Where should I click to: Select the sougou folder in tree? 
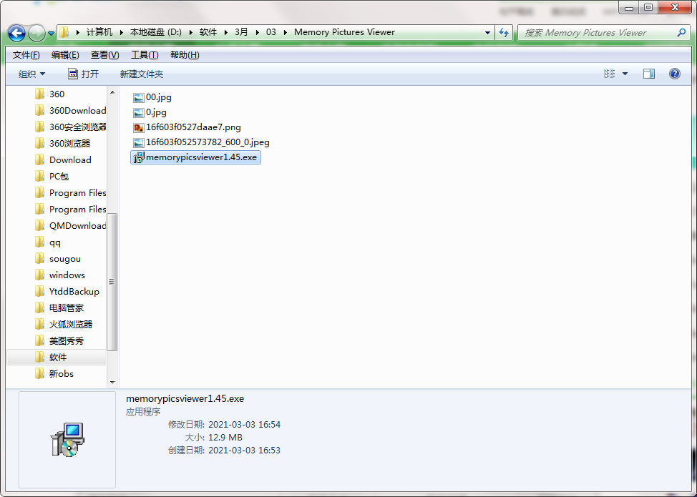[57, 258]
